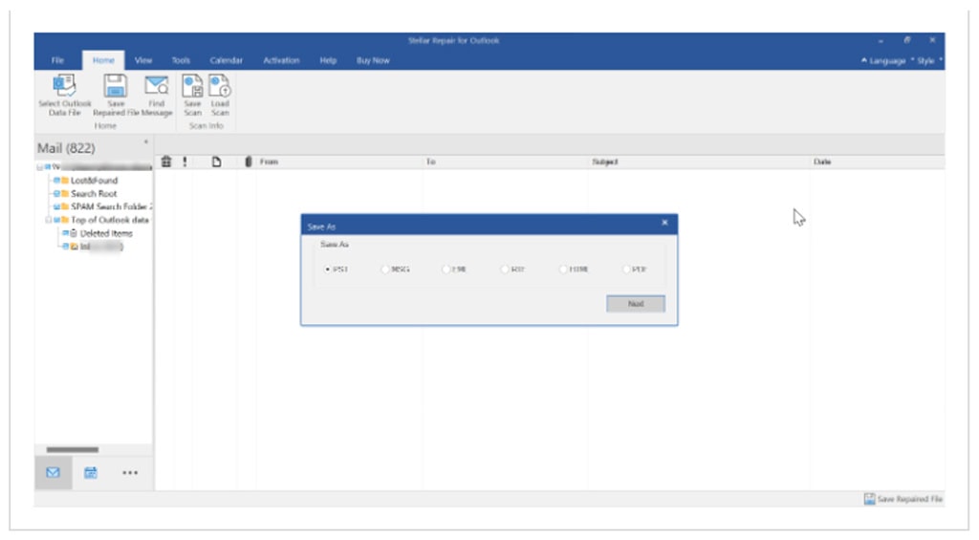Click the status bar Save Repaired File

click(903, 499)
